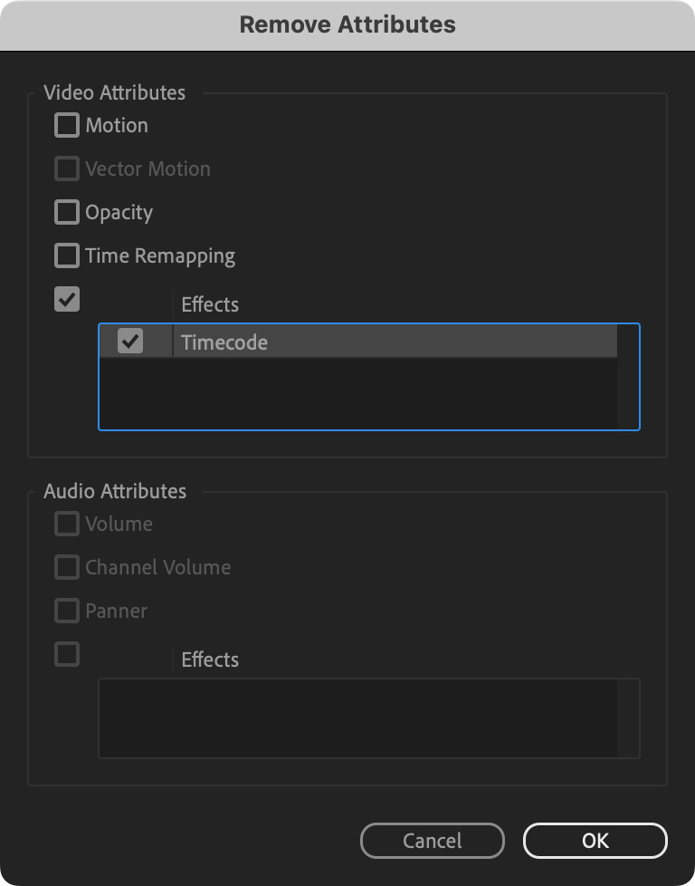
Task: Click the empty area below Timecode in the list
Action: click(357, 393)
